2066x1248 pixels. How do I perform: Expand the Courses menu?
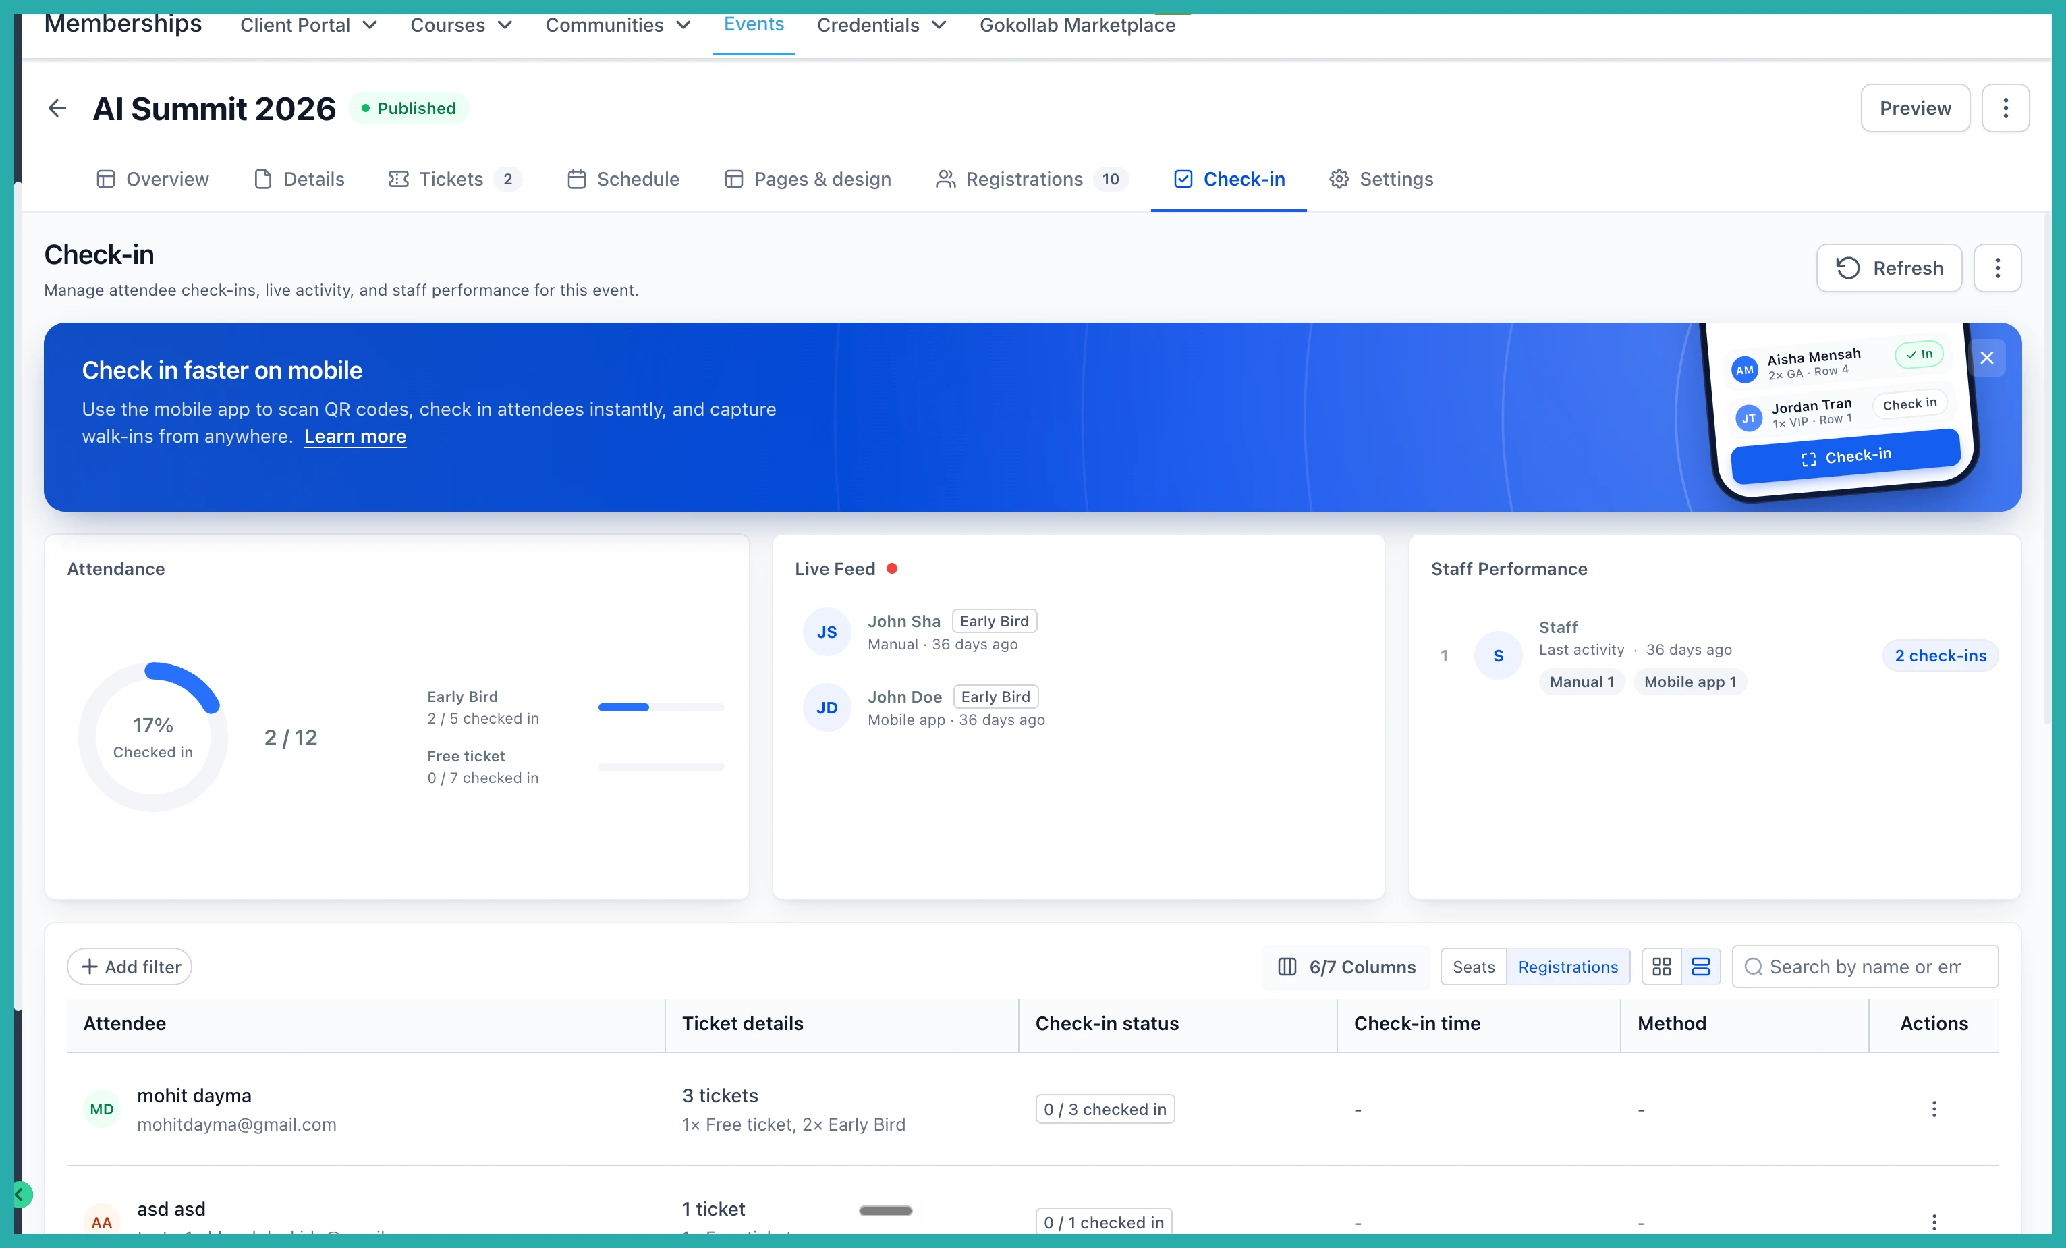coord(461,25)
